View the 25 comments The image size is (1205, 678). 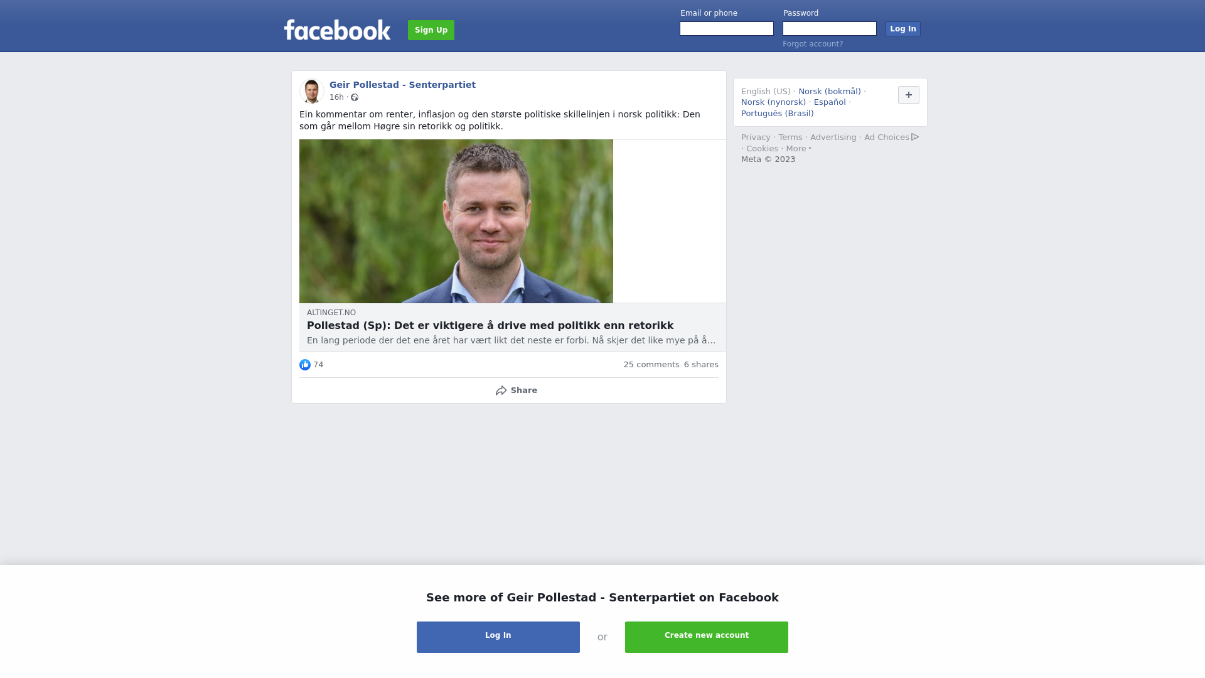(x=651, y=365)
